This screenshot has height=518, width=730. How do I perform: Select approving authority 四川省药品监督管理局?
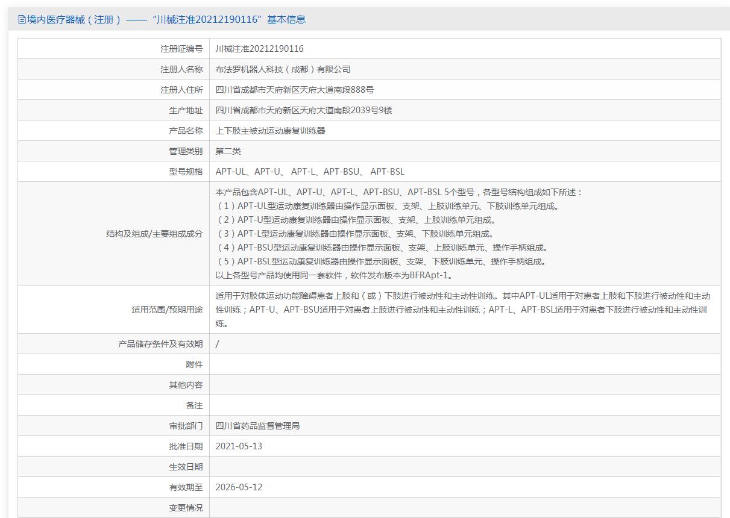(x=258, y=426)
